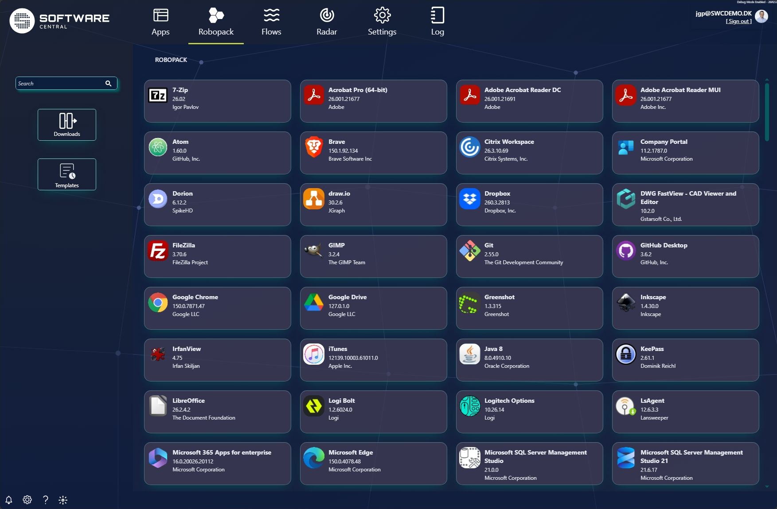The image size is (777, 509).
Task: Click the Adobe Acrobat Reader MUI icon
Action: [x=626, y=95]
